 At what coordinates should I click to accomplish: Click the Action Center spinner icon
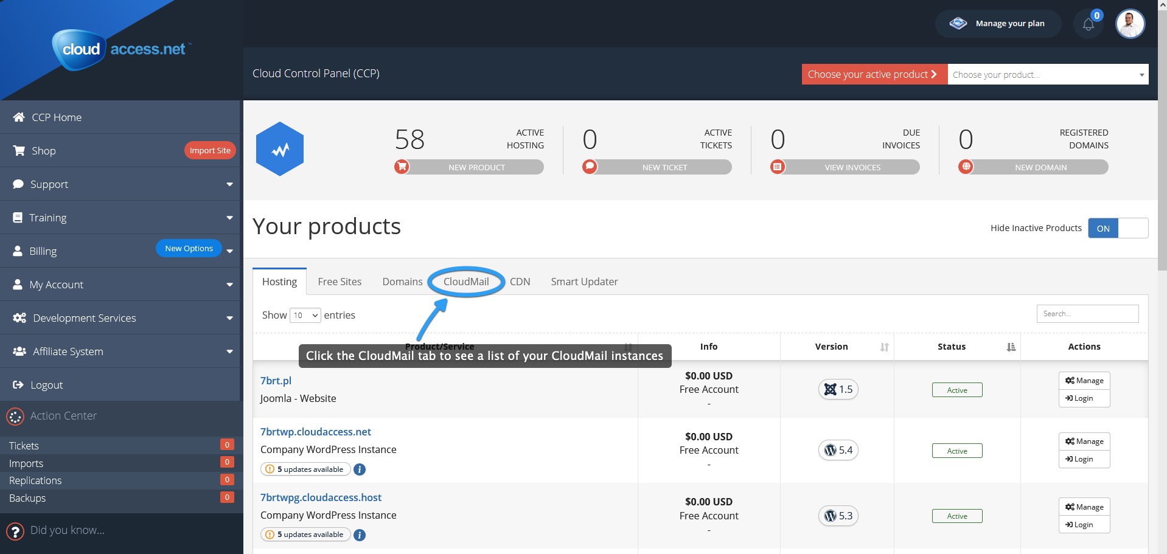tap(15, 417)
